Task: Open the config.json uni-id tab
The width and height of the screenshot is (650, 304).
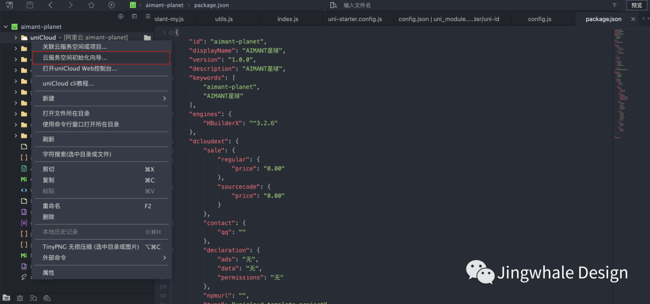Action: click(x=448, y=19)
